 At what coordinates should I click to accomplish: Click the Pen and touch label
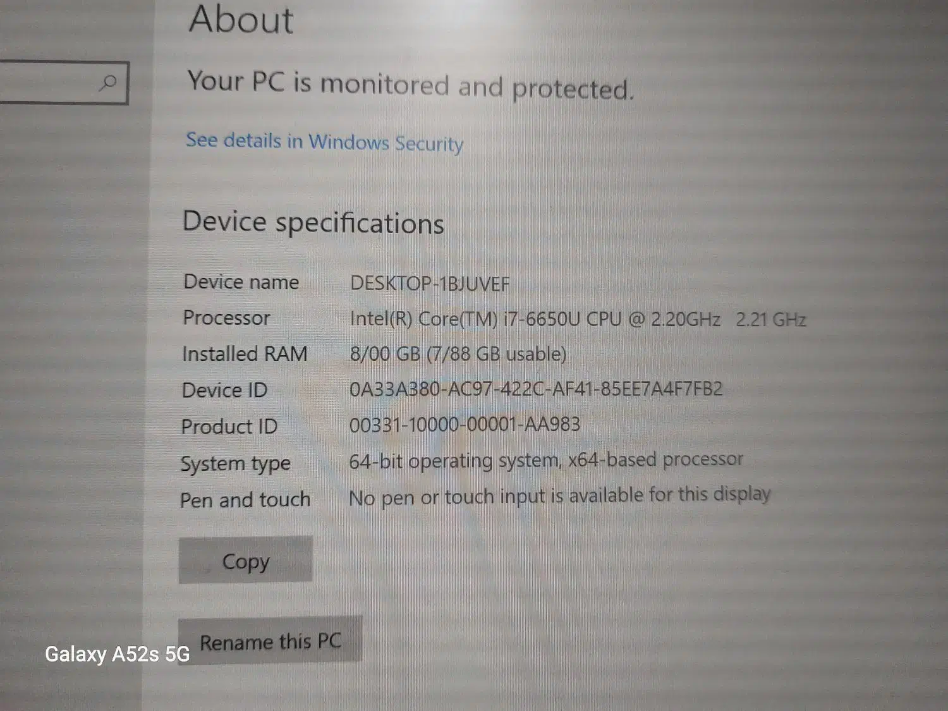245,500
